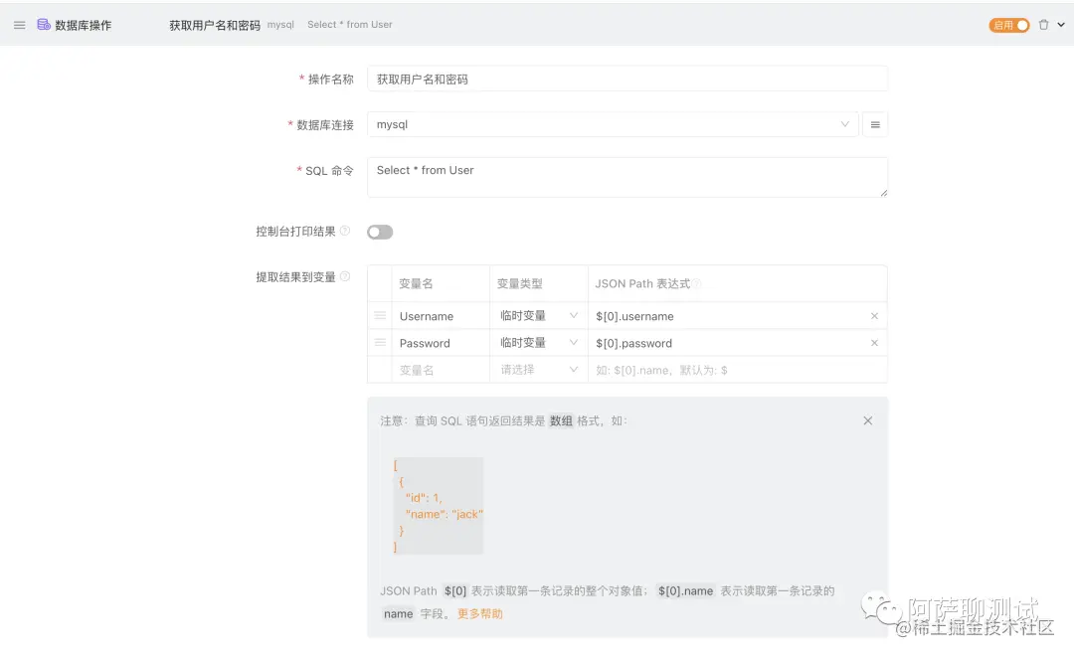1074x657 pixels.
Task: Open the Username row's 临时变量 dropdown
Action: click(x=537, y=316)
